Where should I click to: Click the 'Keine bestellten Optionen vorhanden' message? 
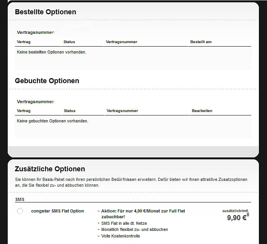(x=52, y=52)
